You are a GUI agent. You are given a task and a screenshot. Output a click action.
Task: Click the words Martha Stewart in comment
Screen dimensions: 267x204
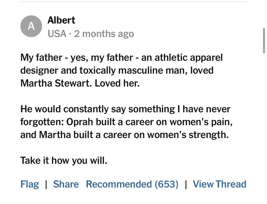click(56, 83)
